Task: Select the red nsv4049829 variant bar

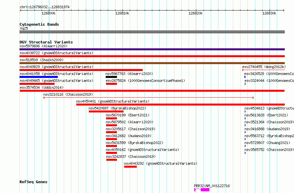Action: pyautogui.click(x=81, y=70)
